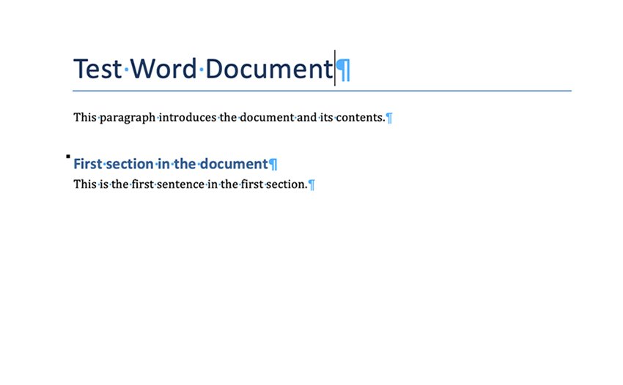
Task: Click "This" at the start of the intro paragraph
Action: coord(85,117)
